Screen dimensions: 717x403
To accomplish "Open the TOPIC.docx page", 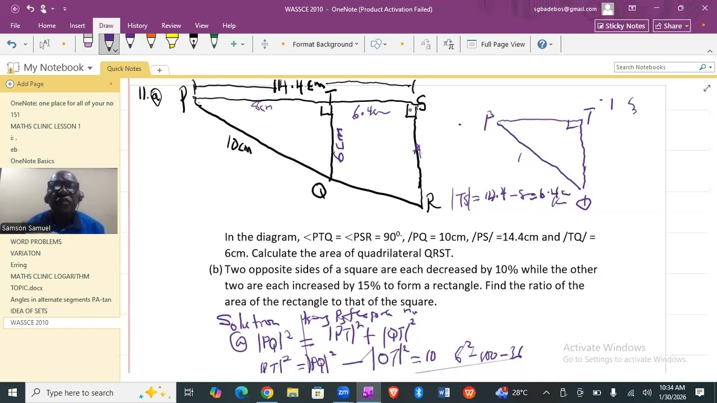I will (26, 288).
